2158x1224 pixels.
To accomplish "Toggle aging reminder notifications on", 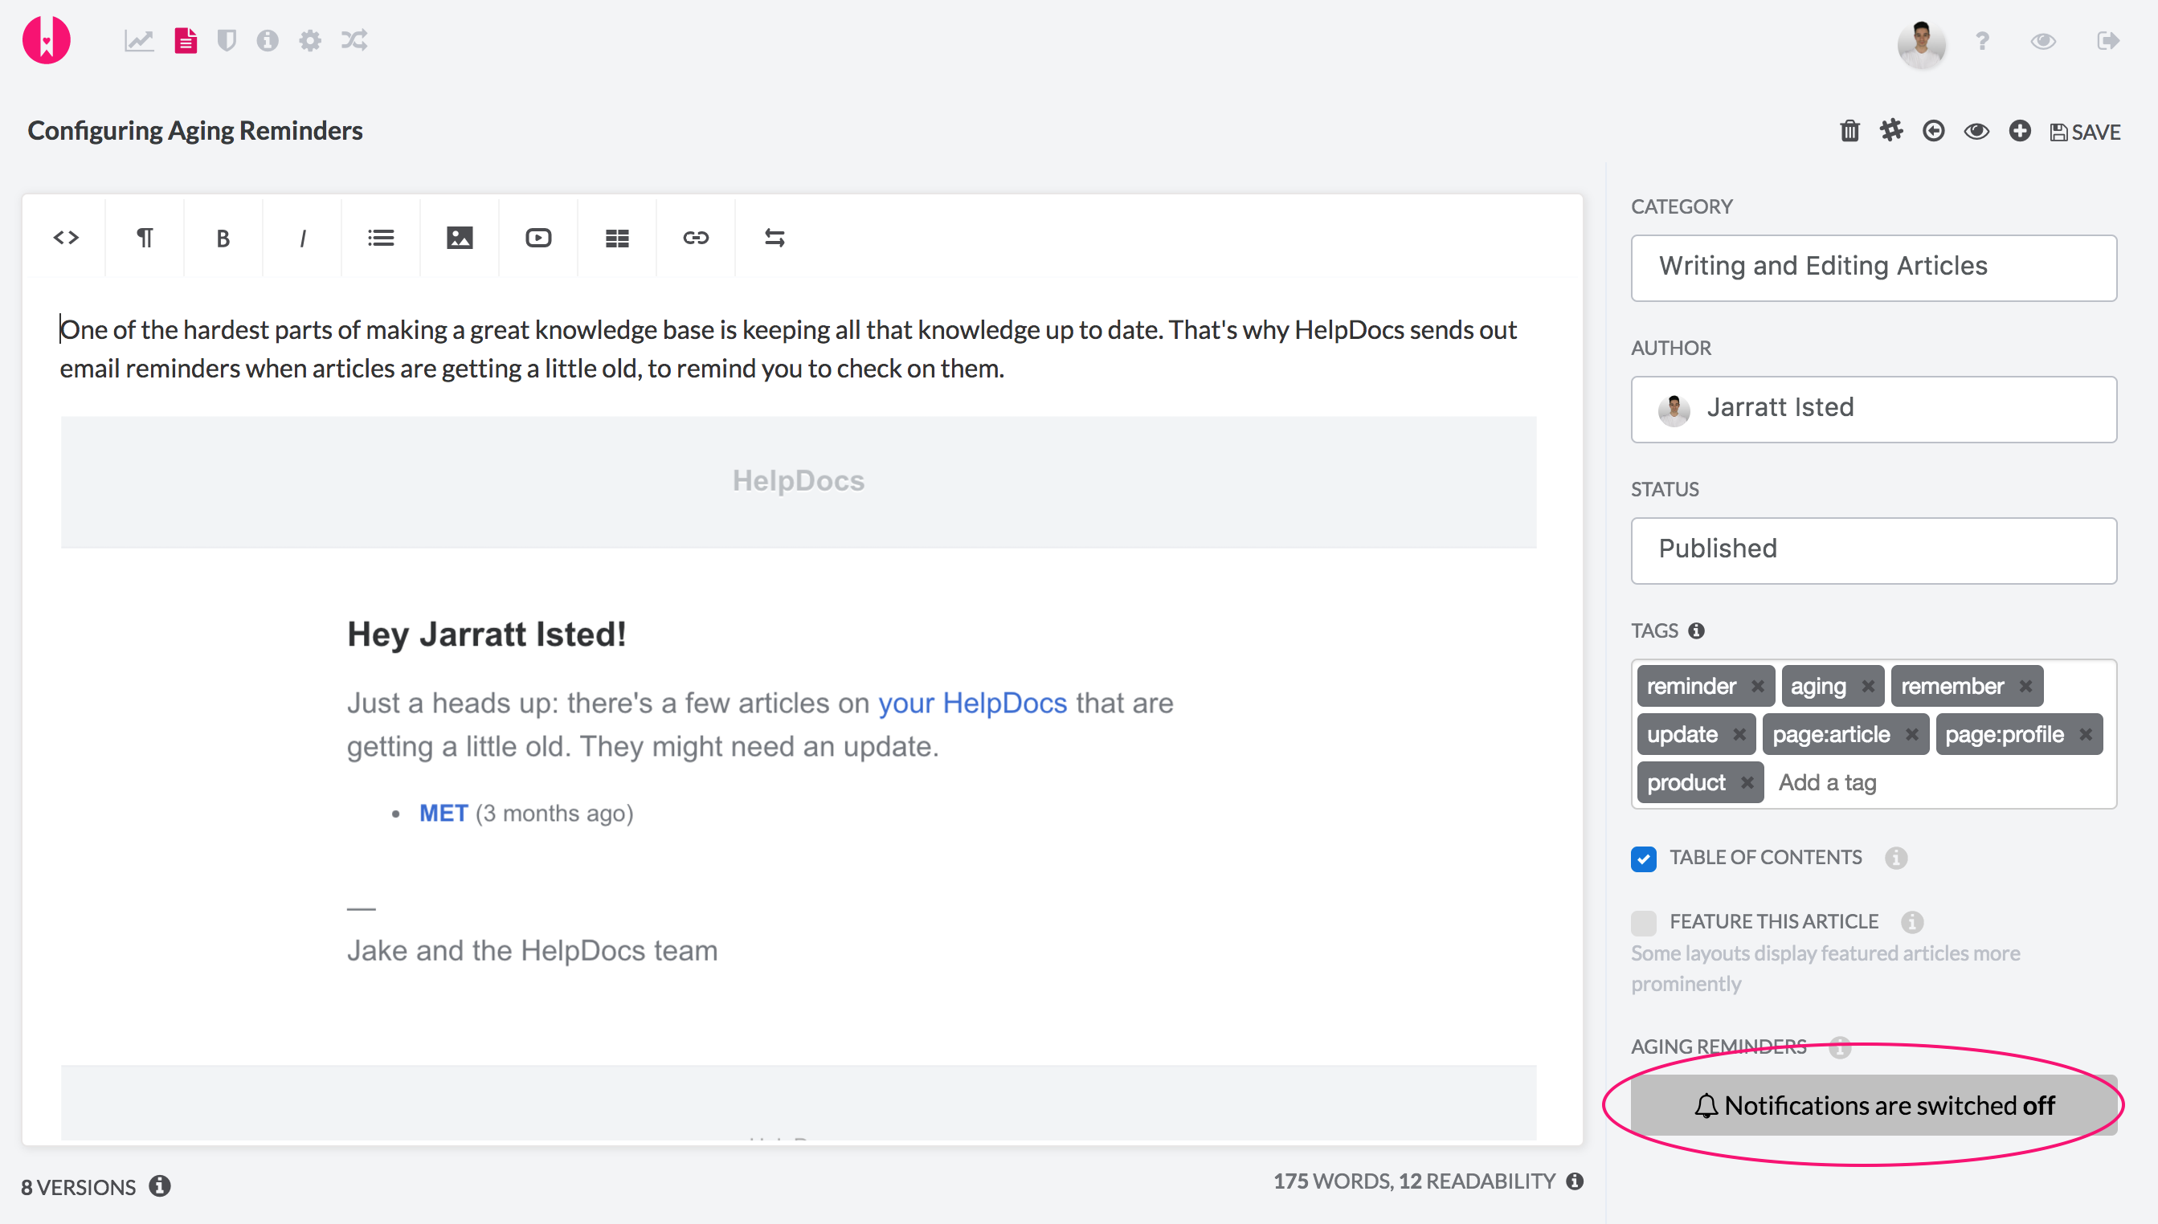I will click(1873, 1104).
